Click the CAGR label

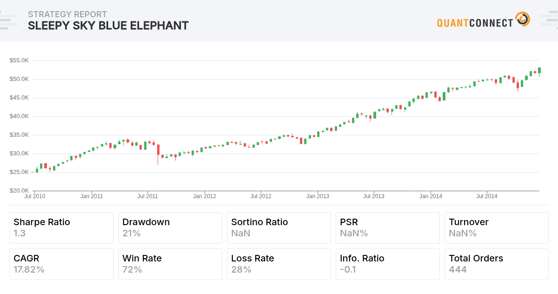point(27,259)
